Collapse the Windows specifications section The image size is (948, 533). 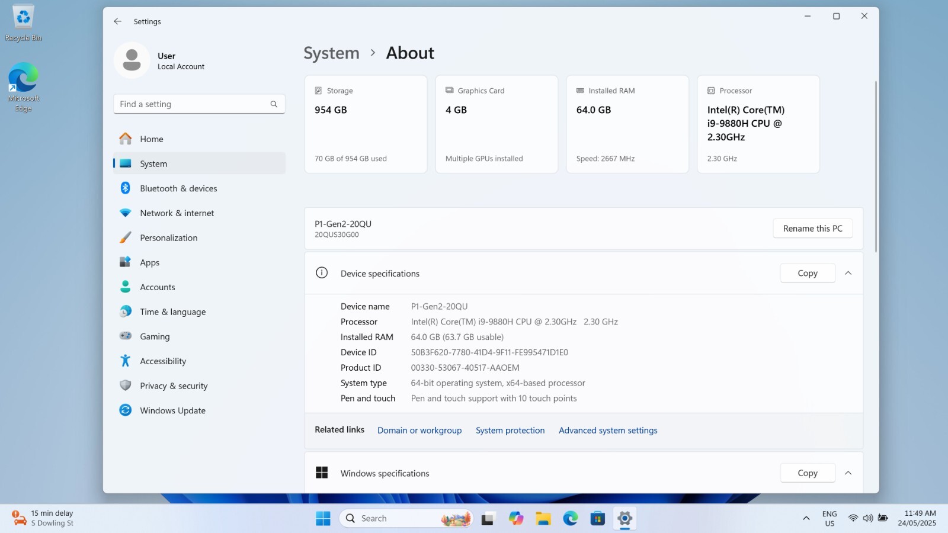click(848, 473)
